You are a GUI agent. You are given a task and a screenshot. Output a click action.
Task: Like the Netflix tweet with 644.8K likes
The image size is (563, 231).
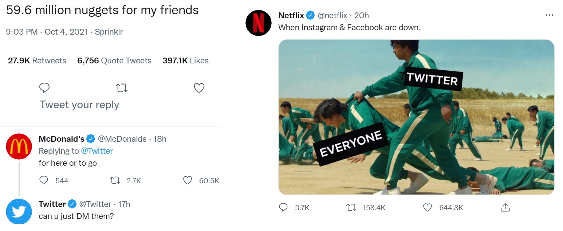pos(428,207)
